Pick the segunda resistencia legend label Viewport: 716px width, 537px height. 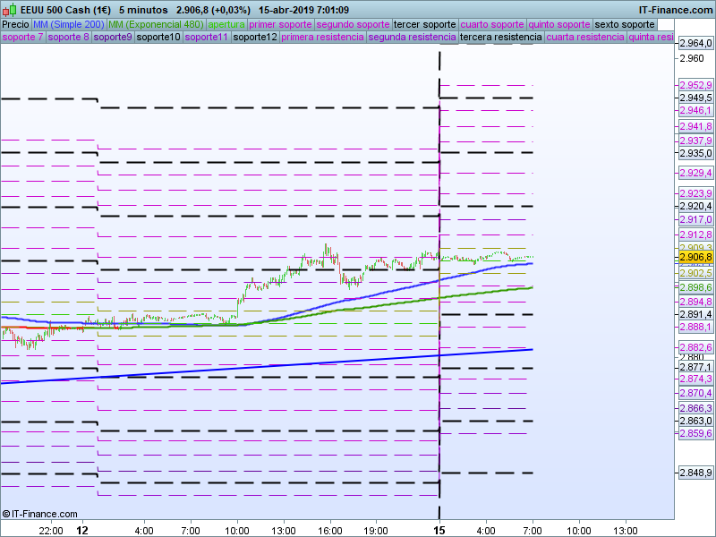click(x=412, y=37)
